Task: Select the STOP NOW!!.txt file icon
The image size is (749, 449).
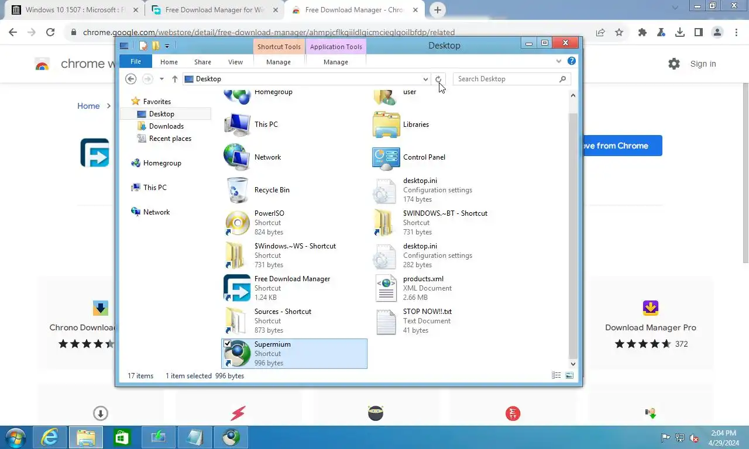Action: [386, 321]
